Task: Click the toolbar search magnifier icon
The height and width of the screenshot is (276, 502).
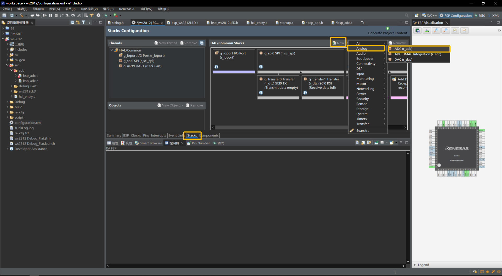Action: 407,15
